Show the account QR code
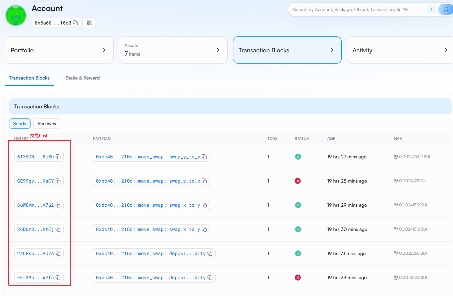The height and width of the screenshot is (296, 453). coord(89,23)
